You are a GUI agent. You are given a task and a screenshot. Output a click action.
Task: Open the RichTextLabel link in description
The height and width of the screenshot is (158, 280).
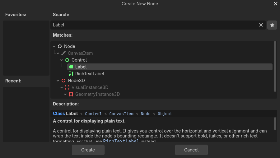pos(121,141)
